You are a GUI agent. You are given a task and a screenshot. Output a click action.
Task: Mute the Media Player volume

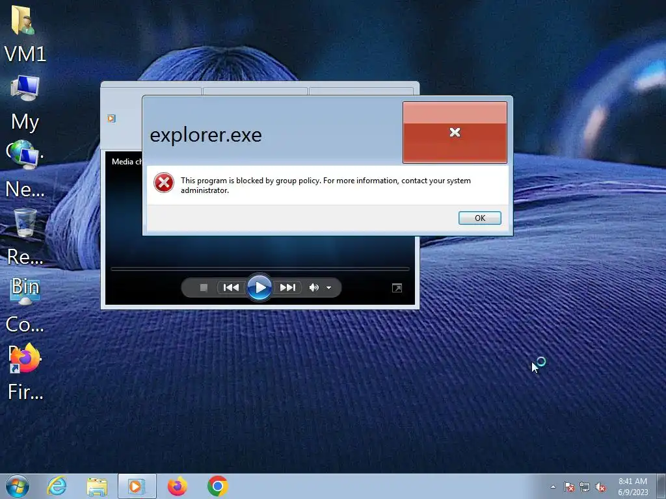click(314, 288)
